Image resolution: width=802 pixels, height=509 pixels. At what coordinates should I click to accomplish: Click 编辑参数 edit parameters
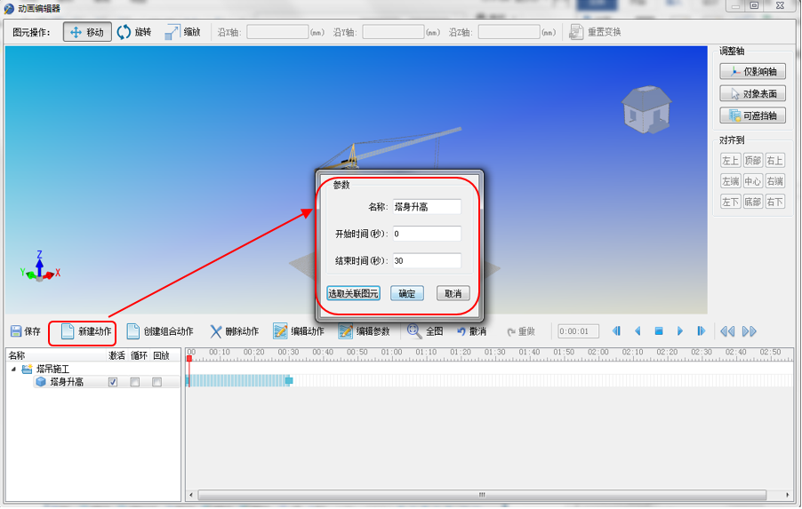pos(365,331)
